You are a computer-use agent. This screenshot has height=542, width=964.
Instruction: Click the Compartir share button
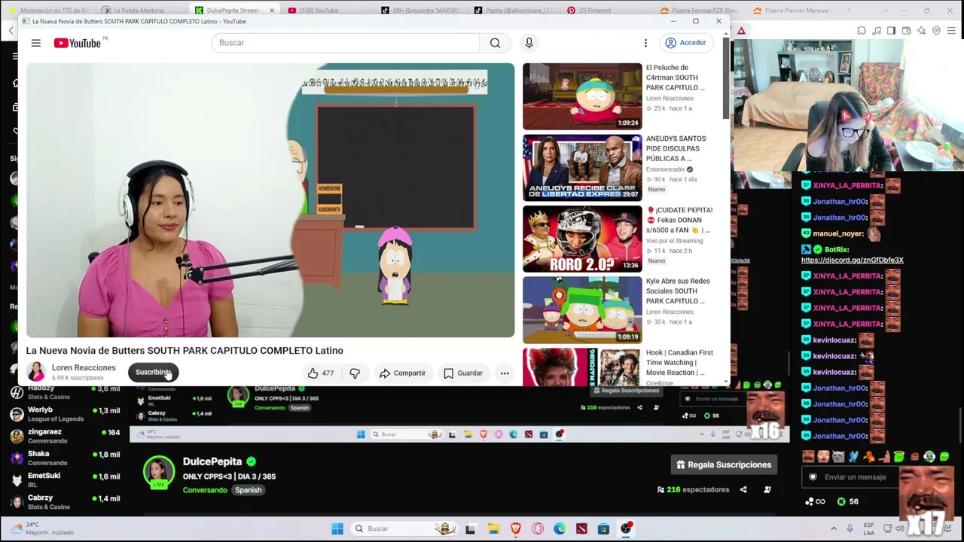pyautogui.click(x=402, y=373)
